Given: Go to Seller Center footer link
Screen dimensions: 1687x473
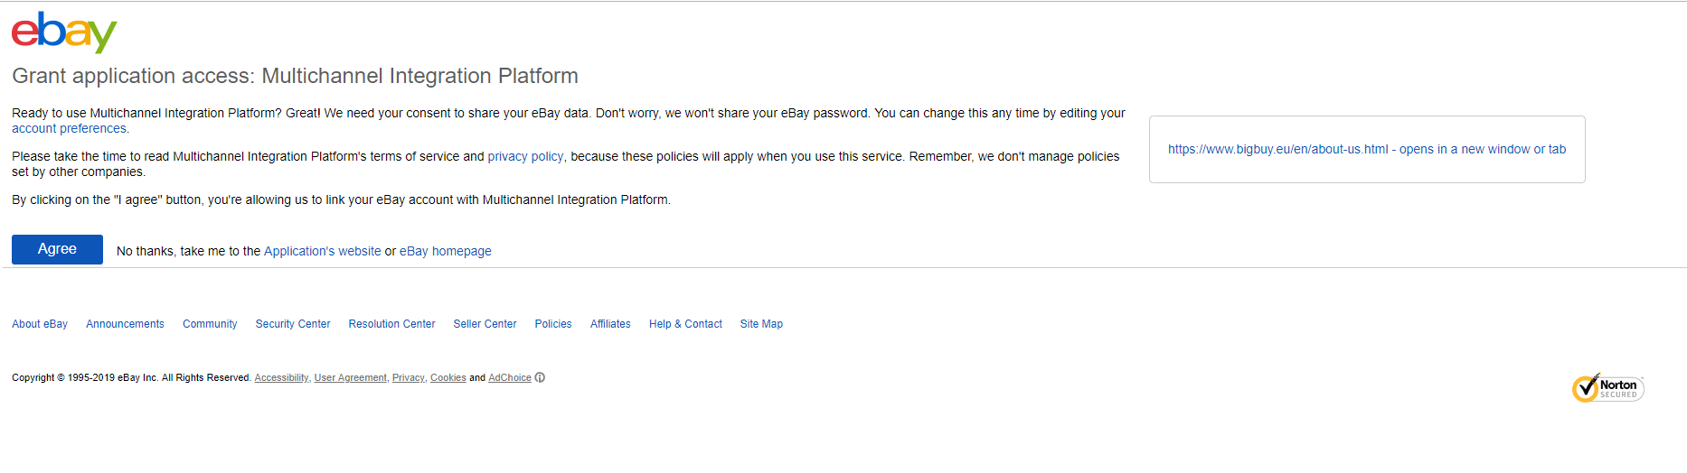Looking at the screenshot, I should (485, 324).
